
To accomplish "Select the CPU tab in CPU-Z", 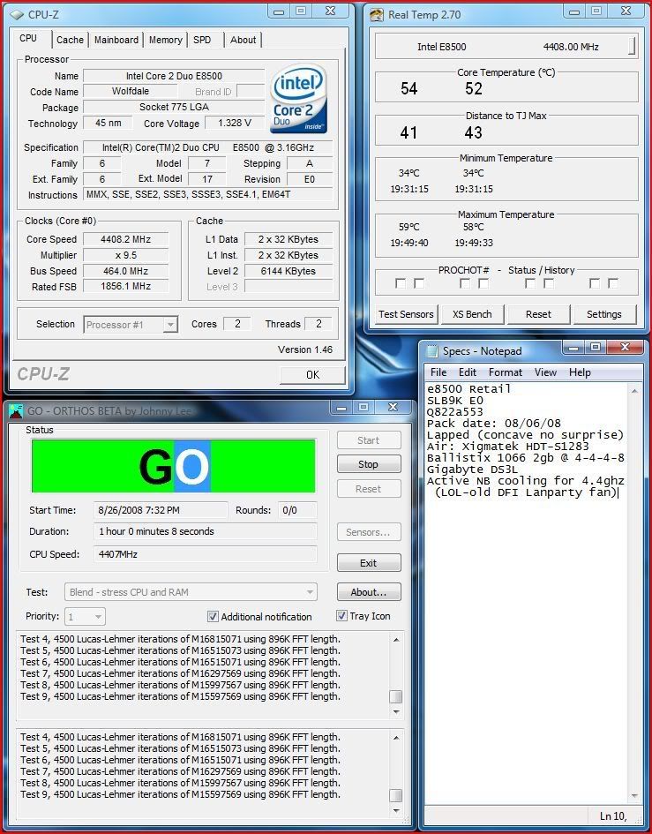I will coord(29,38).
